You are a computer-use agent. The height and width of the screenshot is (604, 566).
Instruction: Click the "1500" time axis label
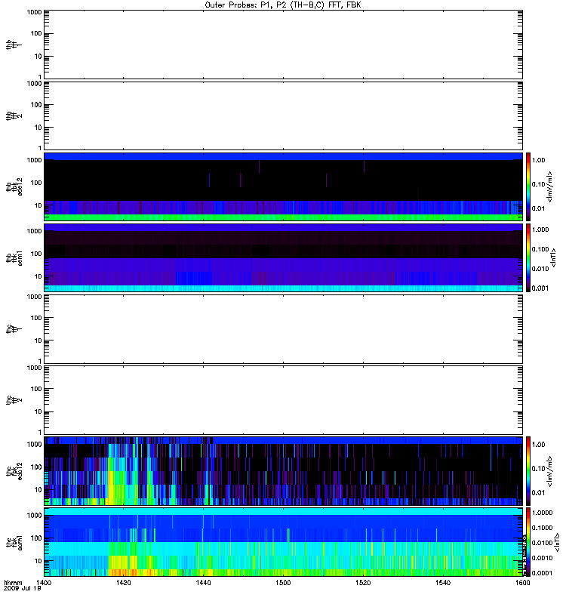point(283,583)
